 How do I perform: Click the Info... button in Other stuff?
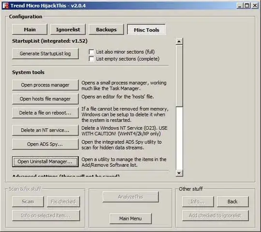pos(198,202)
